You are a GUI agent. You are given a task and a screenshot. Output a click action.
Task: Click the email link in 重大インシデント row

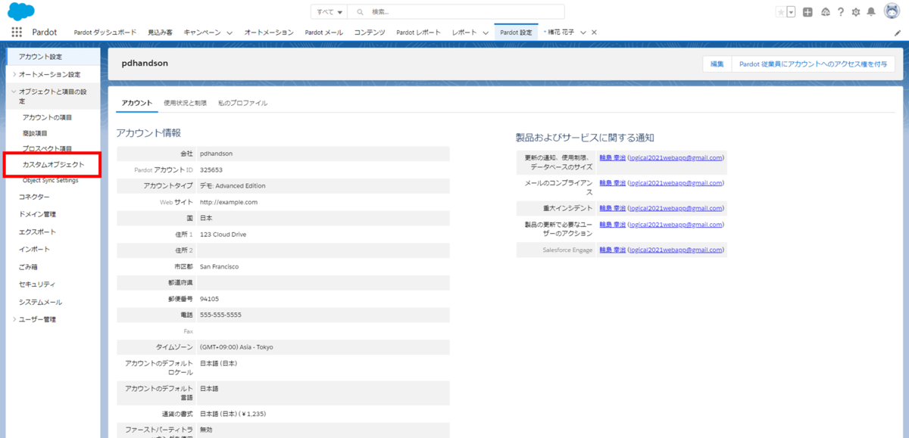tap(676, 207)
